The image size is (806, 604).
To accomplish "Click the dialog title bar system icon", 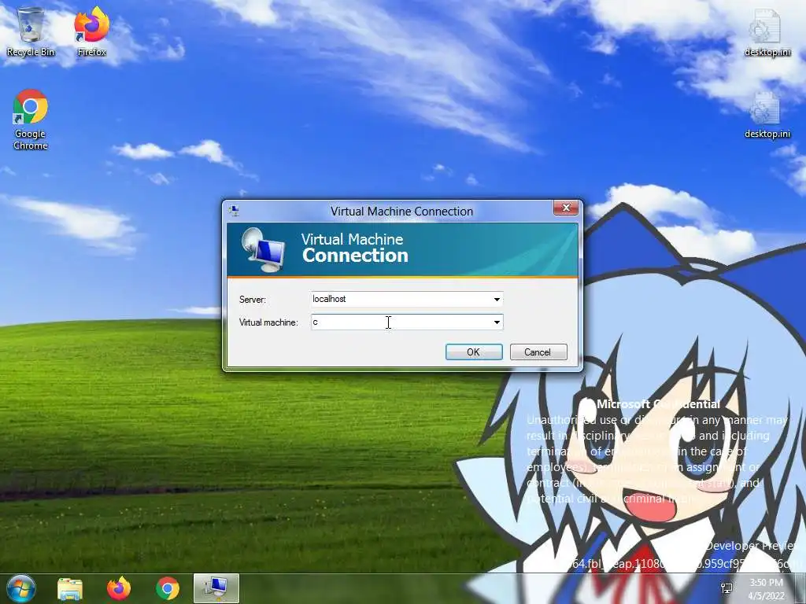I will point(234,211).
